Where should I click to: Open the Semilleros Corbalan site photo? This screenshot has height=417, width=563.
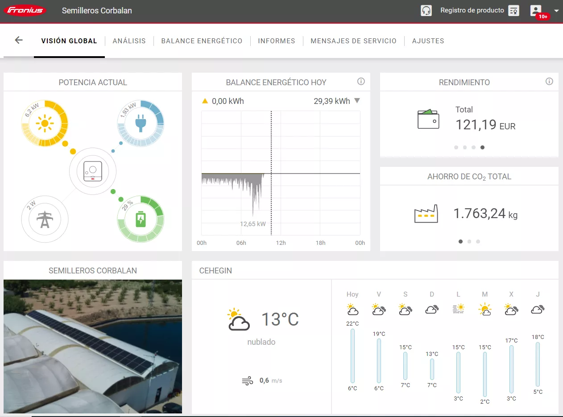[93, 346]
